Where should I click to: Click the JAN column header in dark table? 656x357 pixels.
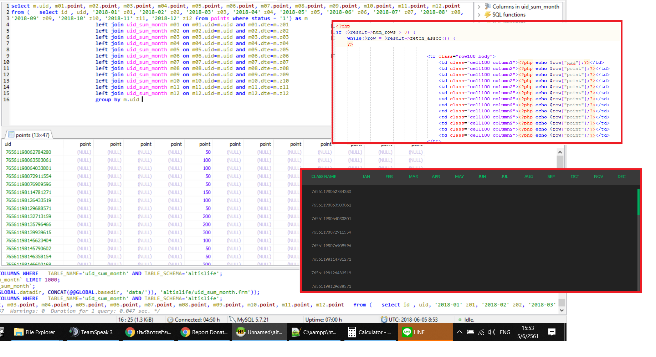pos(366,177)
